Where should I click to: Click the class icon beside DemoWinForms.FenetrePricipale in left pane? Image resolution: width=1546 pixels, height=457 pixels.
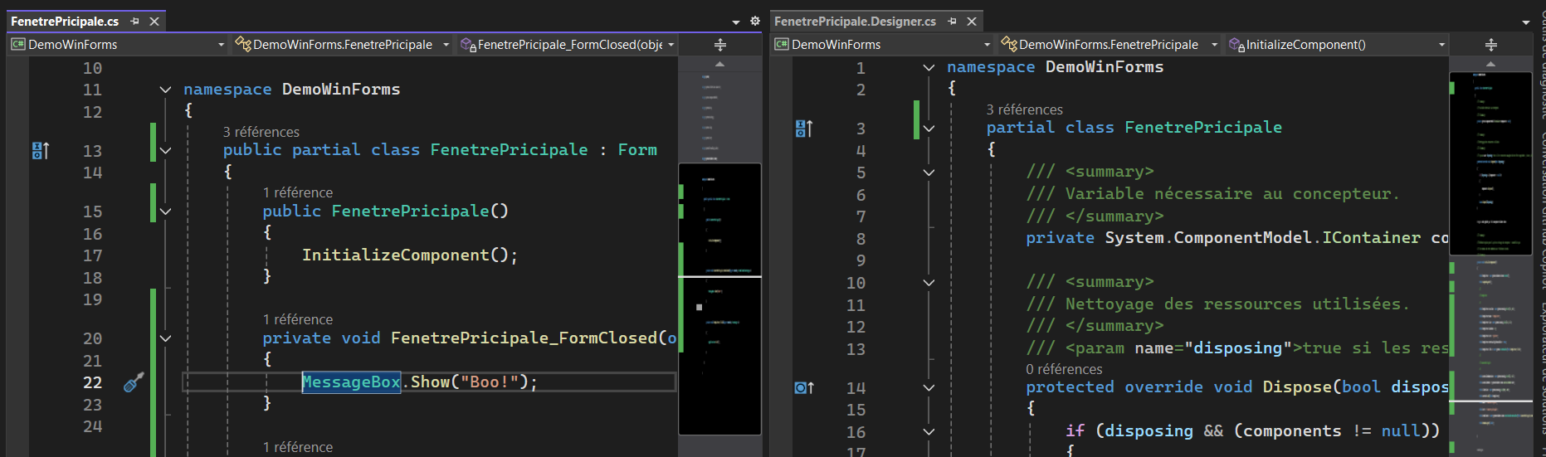click(243, 44)
